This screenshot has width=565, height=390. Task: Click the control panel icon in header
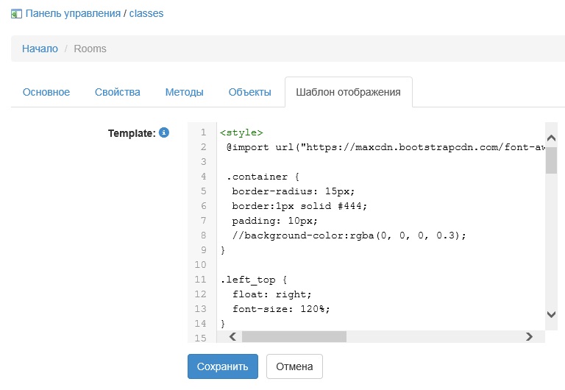click(x=16, y=13)
